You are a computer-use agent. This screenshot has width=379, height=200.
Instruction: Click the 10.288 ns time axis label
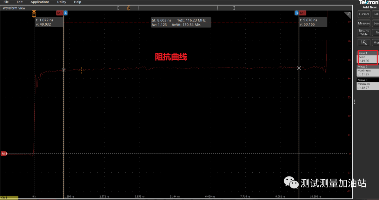(x=315, y=196)
